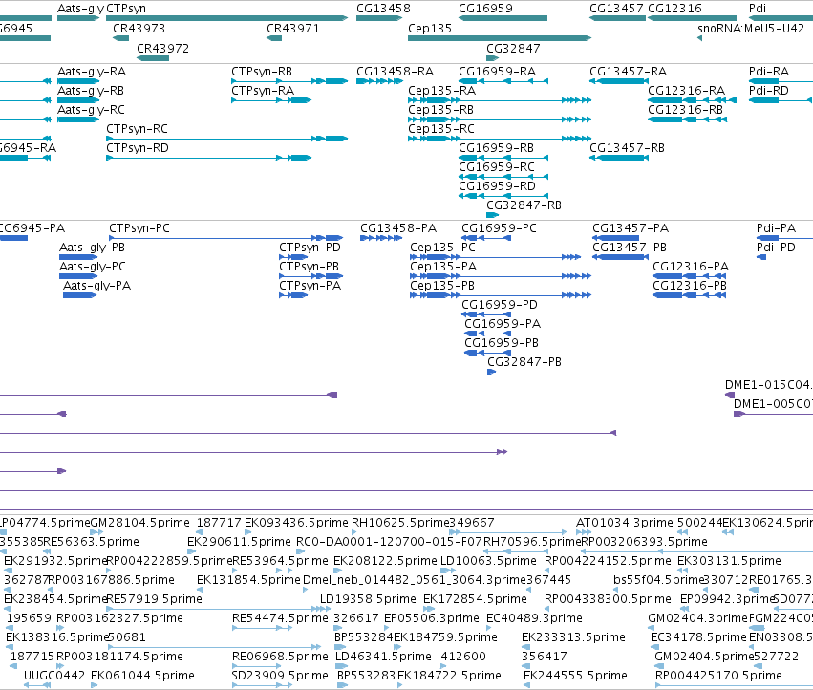Select the CTPsyn gene feature bar
This screenshot has width=813, height=690.
[226, 18]
